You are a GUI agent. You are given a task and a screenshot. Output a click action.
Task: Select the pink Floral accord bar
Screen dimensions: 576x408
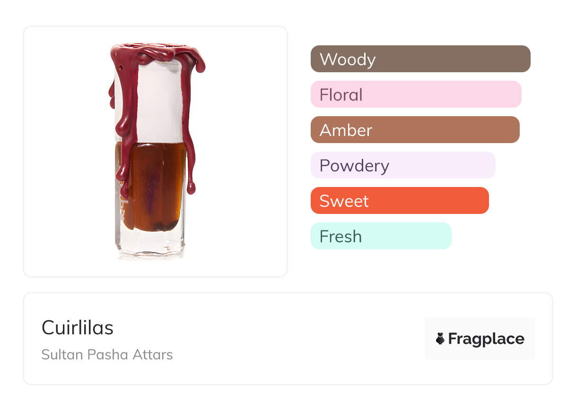tap(416, 94)
